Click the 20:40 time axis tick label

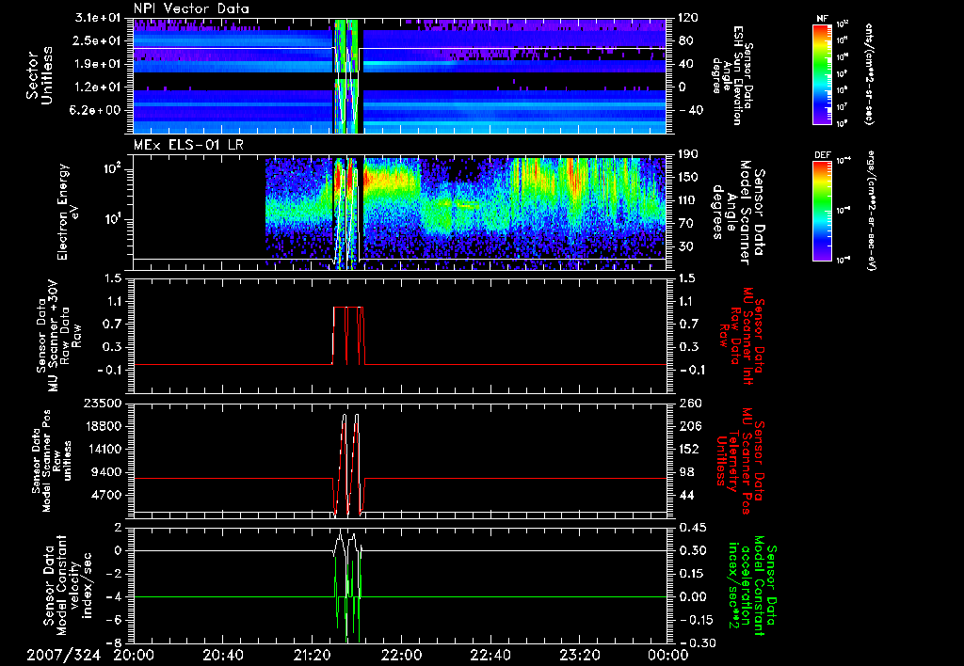[223, 654]
